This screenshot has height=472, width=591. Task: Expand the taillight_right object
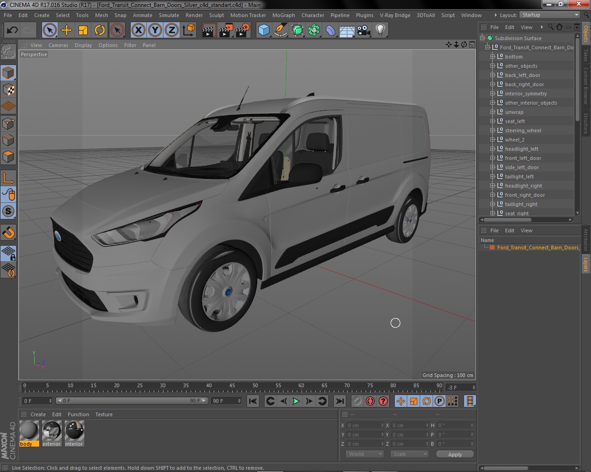493,204
